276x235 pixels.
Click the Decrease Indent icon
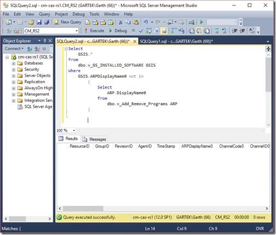tap(234, 31)
